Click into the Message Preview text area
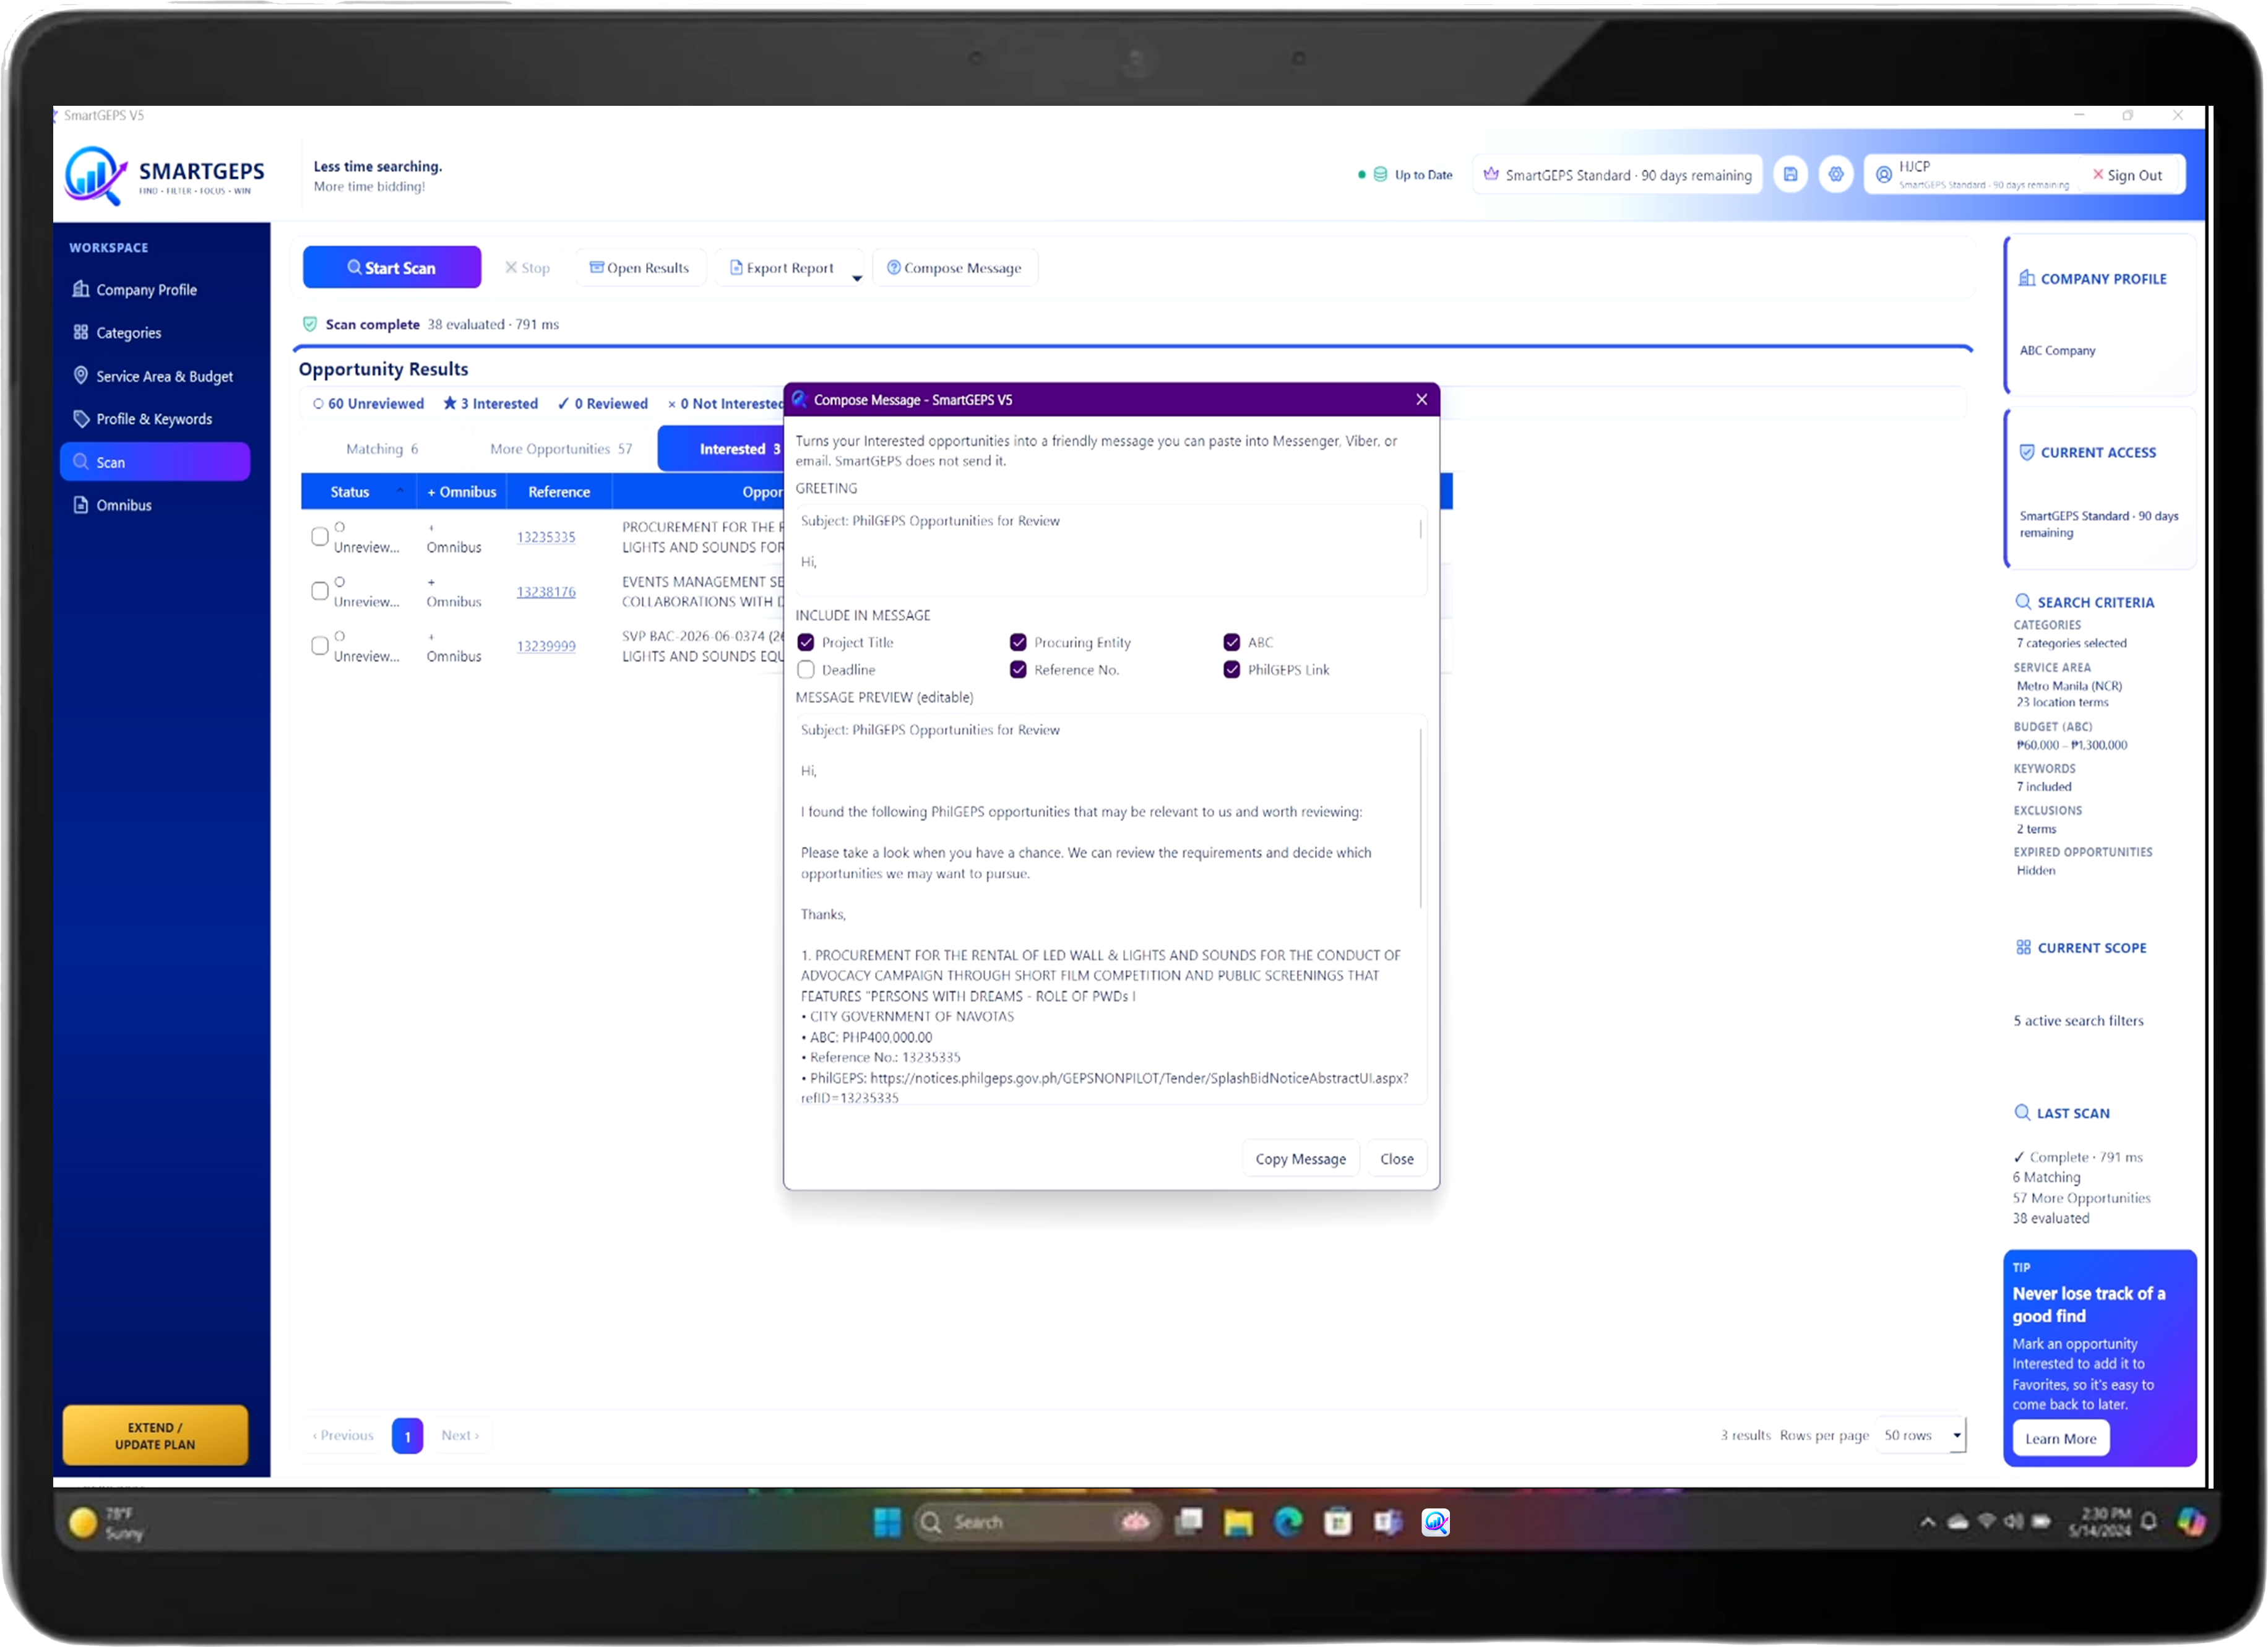Screen dimensions: 2268x1647 (x=1111, y=909)
